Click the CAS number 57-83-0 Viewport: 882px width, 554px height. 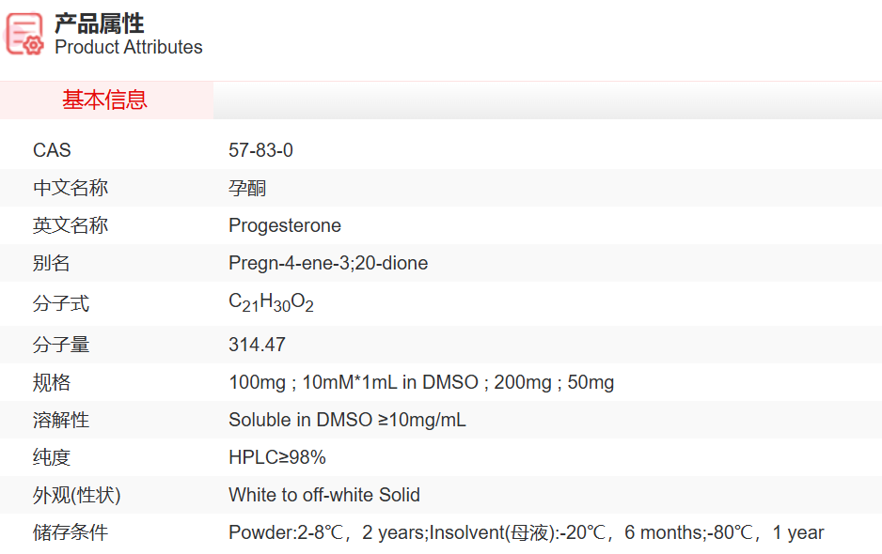260,150
